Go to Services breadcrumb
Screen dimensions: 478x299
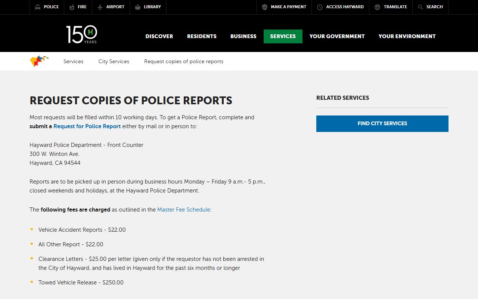(74, 61)
